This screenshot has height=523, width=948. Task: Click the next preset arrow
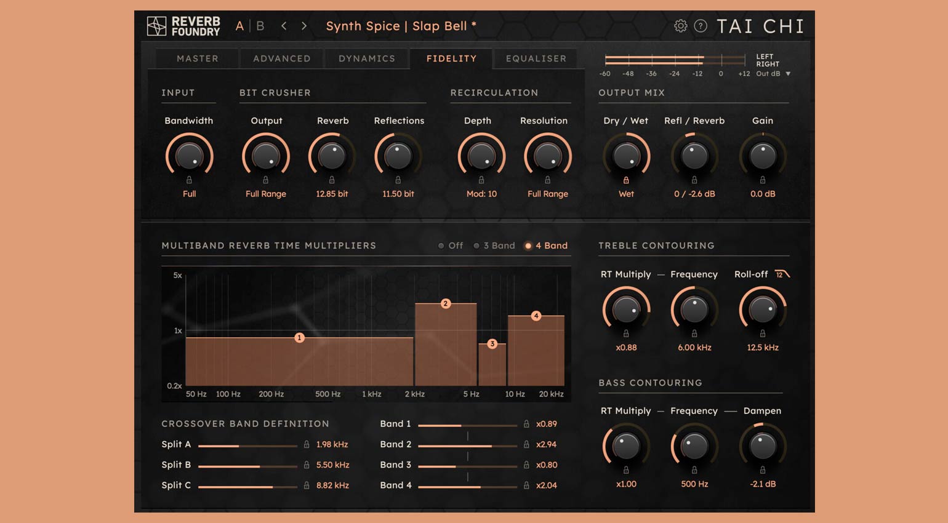(x=303, y=26)
